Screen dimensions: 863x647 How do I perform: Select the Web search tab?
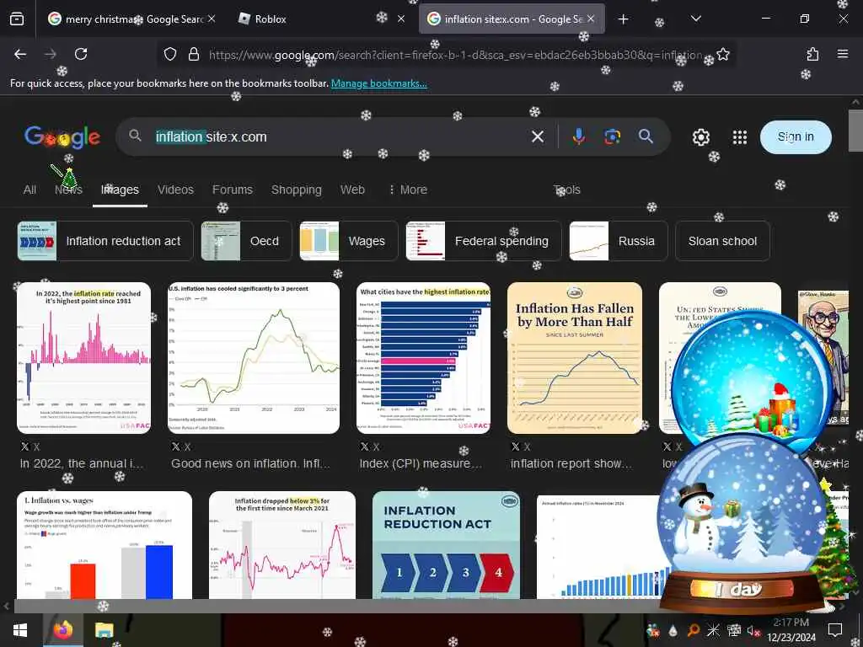[352, 190]
